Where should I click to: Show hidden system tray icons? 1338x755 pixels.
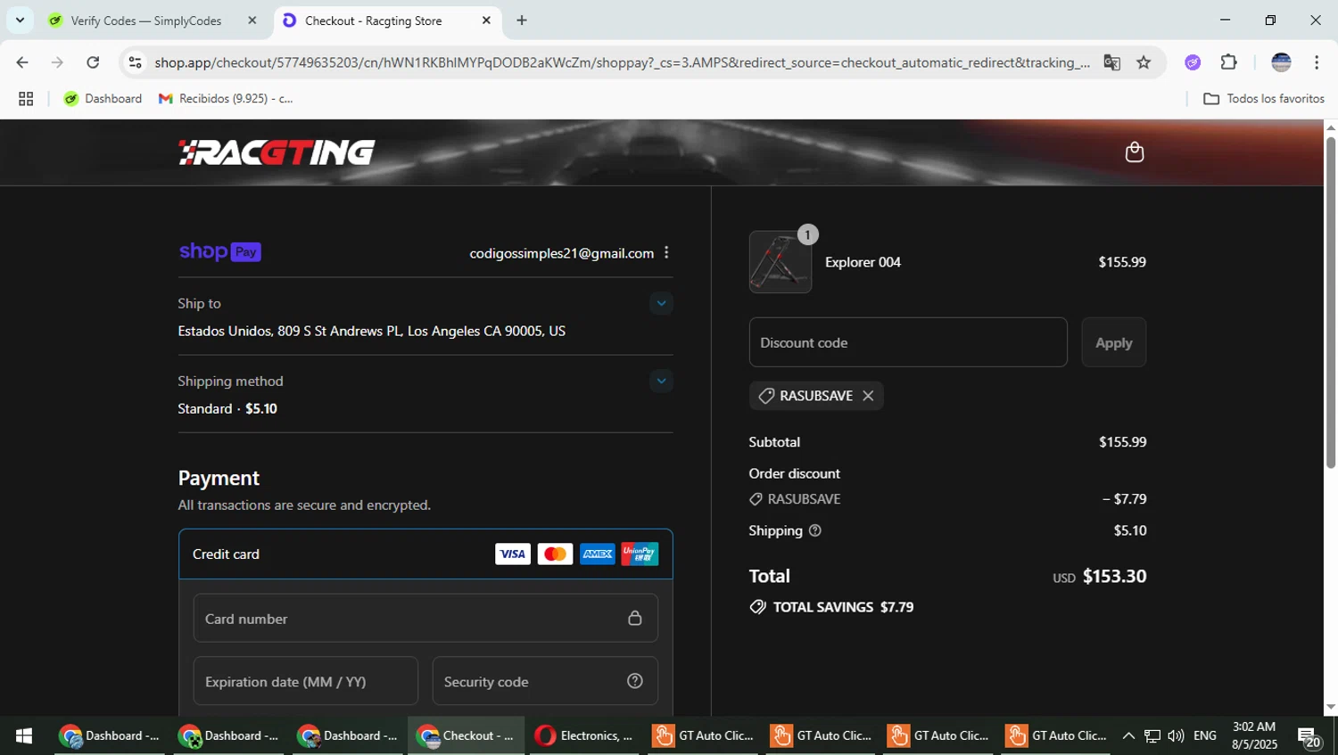pos(1128,735)
